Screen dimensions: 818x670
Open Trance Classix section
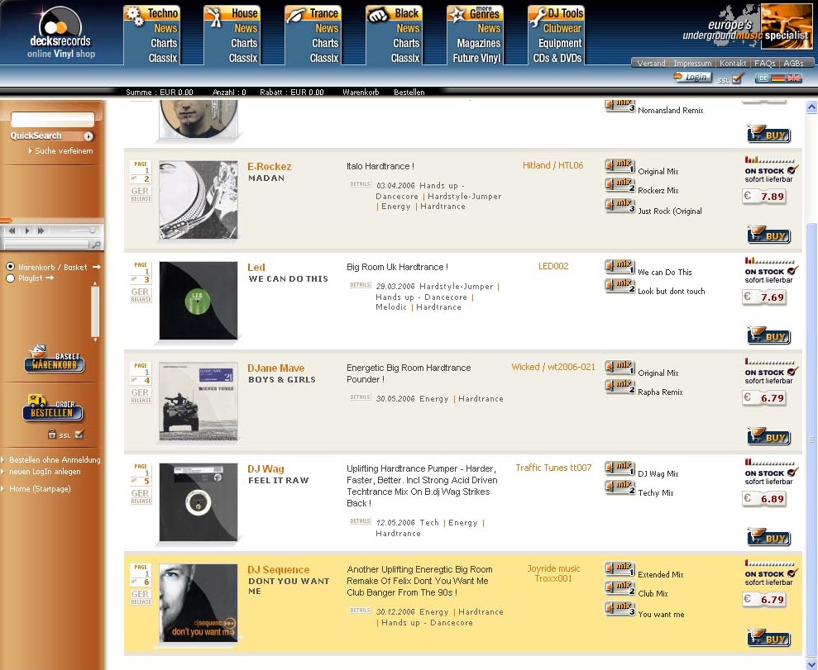pos(324,58)
